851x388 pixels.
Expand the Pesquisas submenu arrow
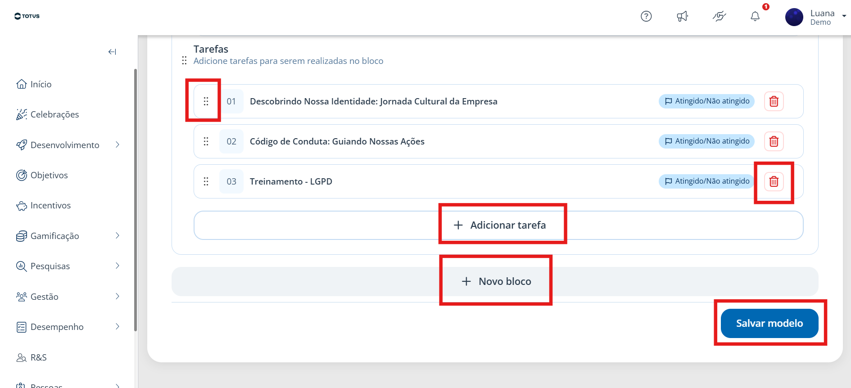click(x=118, y=266)
